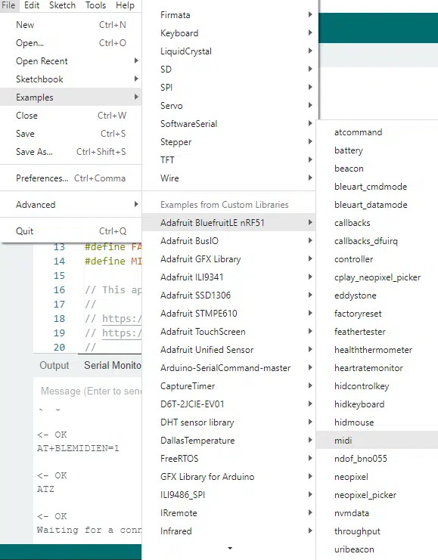Expand the Open Recent submenu
The height and width of the screenshot is (560, 438).
click(x=71, y=61)
